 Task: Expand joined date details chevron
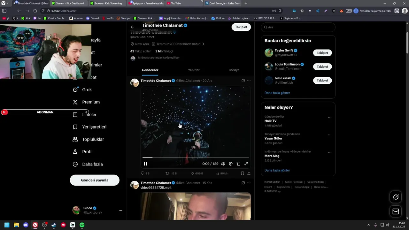(x=203, y=44)
